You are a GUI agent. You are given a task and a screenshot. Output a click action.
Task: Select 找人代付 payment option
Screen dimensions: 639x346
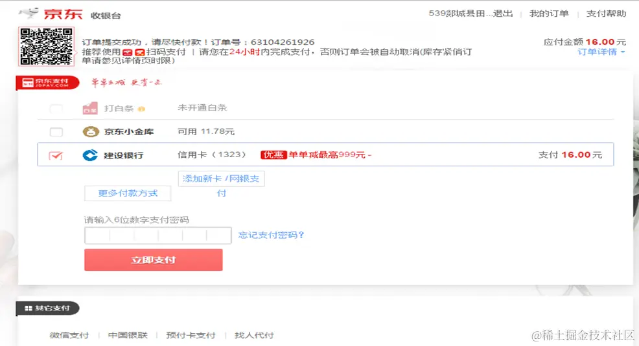[x=254, y=335]
